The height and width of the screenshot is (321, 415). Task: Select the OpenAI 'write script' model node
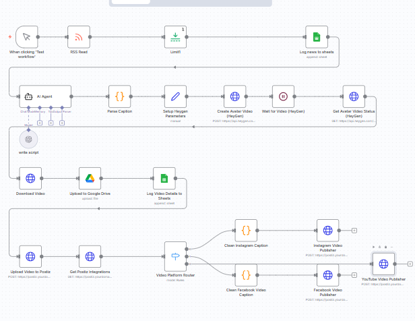pos(28,139)
